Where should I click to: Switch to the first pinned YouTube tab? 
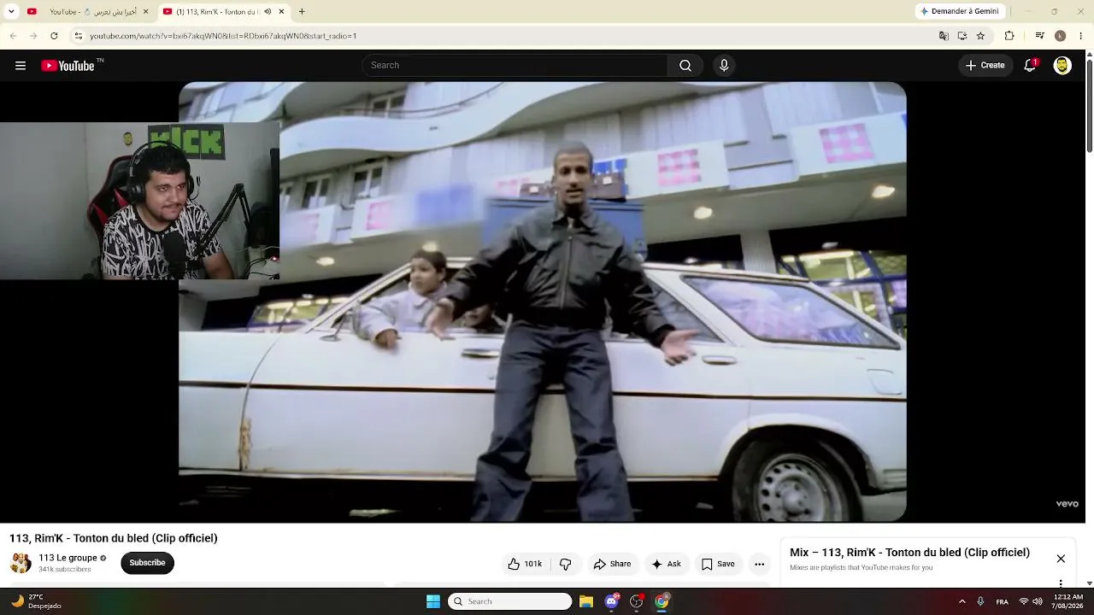coord(32,12)
